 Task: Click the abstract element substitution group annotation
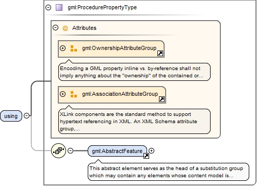click(169, 172)
